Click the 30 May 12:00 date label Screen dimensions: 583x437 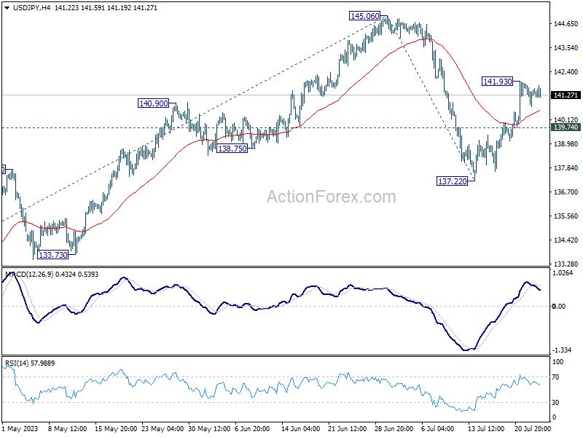(x=209, y=429)
